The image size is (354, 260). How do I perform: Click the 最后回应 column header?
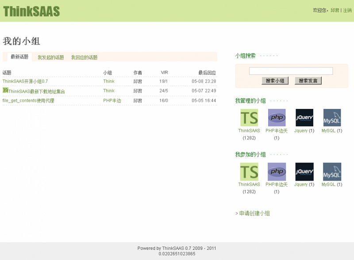click(207, 72)
